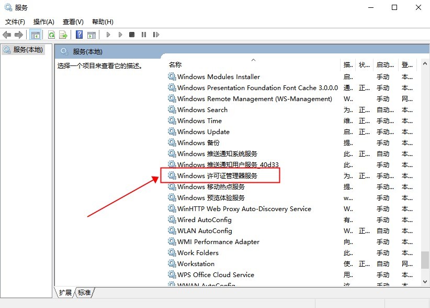Viewport: 430px width, 308px height.
Task: Click the gear icon beside Windows Search
Action: point(172,109)
